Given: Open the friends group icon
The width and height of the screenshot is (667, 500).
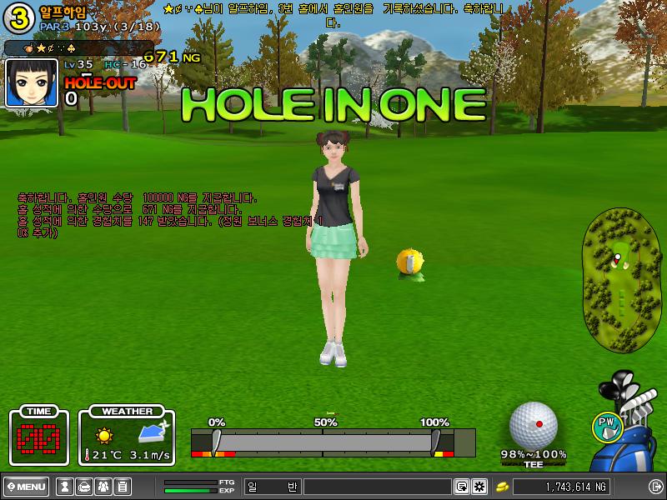Looking at the screenshot, I should coord(103,487).
